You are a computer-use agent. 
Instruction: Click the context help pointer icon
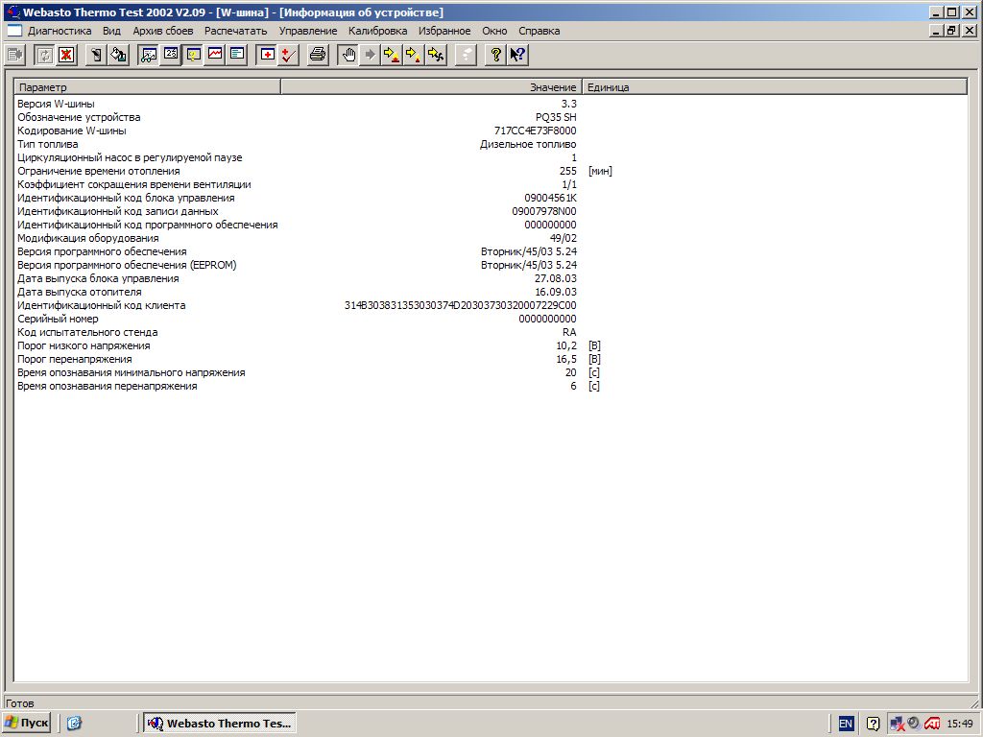pos(517,55)
